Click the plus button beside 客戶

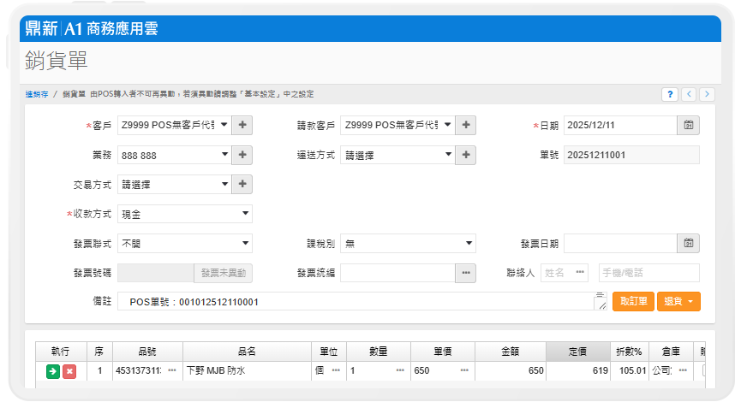click(242, 125)
